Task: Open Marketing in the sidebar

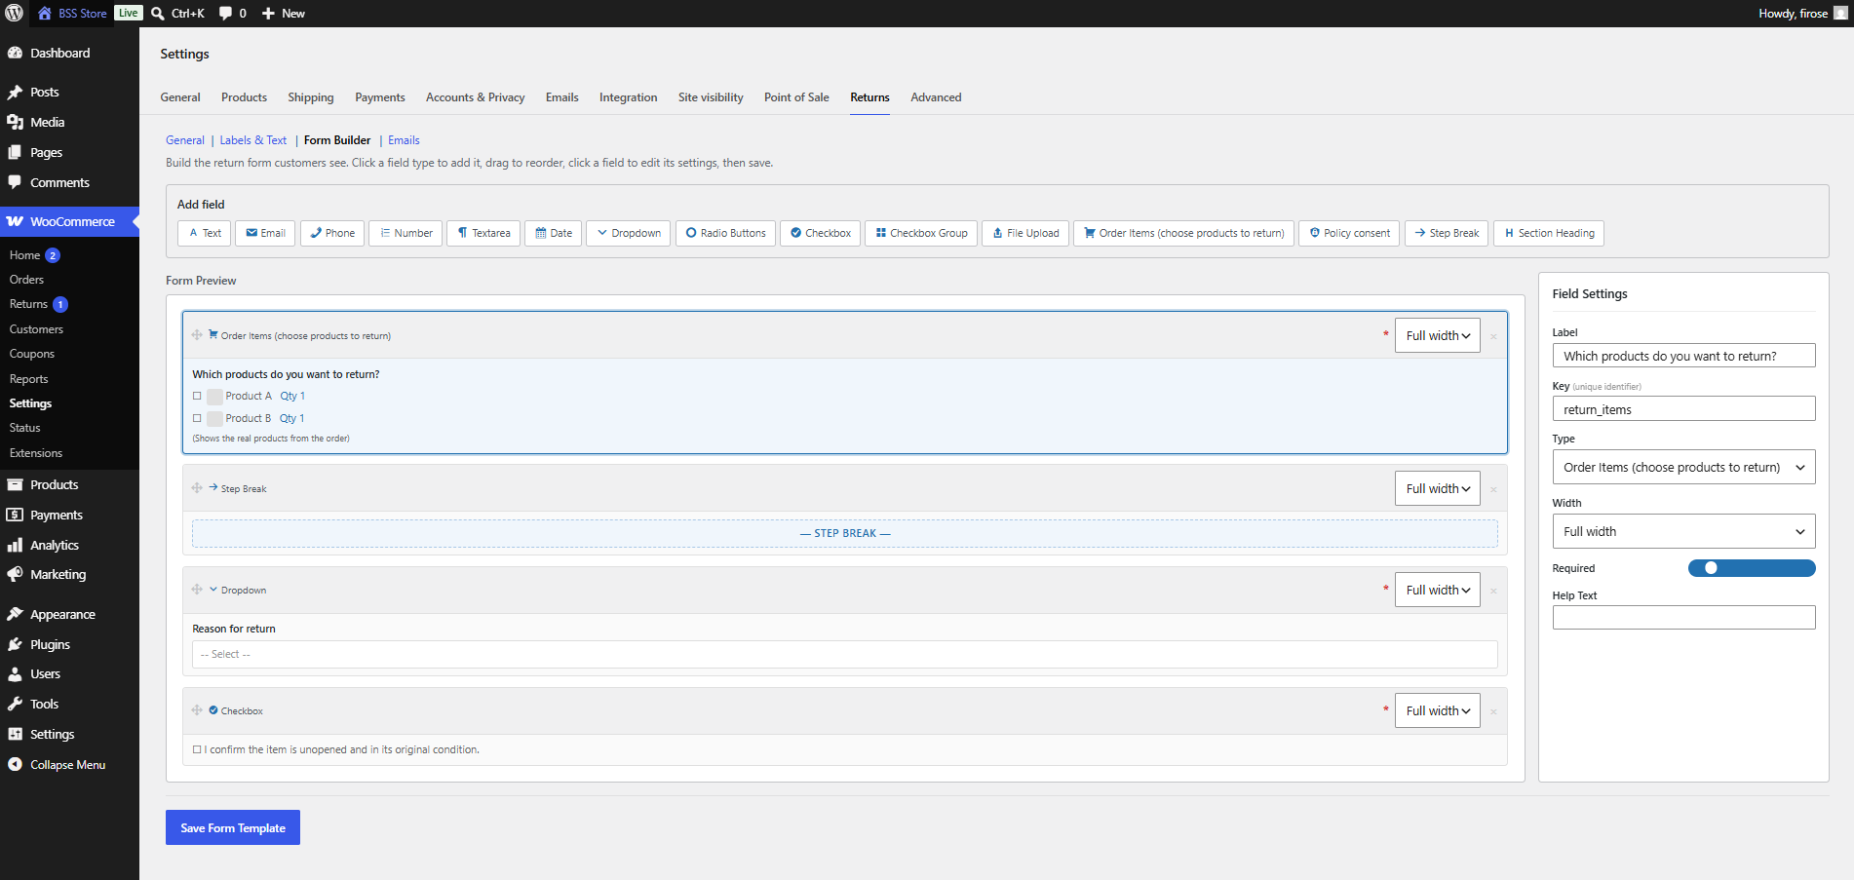Action: pos(69,574)
